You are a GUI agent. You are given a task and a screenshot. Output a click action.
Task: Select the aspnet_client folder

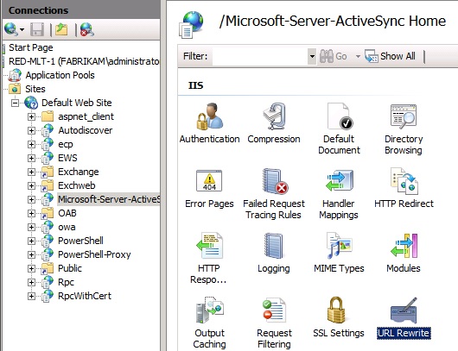(86, 116)
